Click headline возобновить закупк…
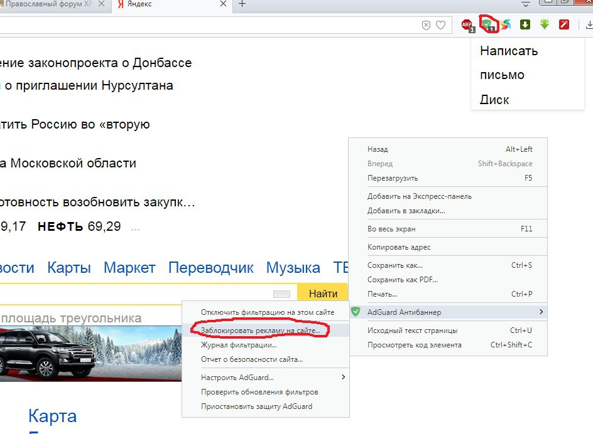The height and width of the screenshot is (434, 593). click(97, 202)
